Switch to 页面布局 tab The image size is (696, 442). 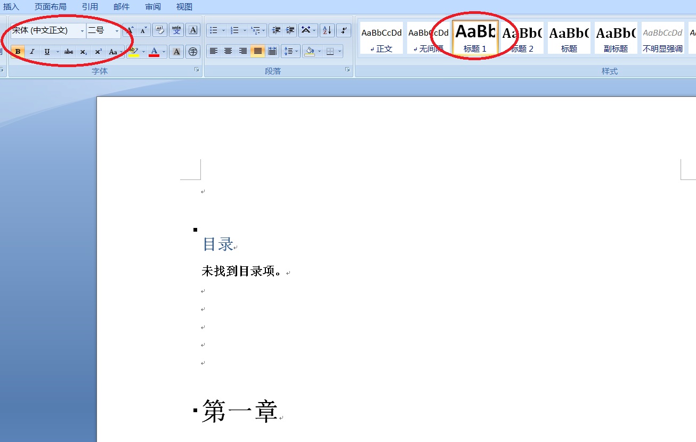(x=51, y=7)
